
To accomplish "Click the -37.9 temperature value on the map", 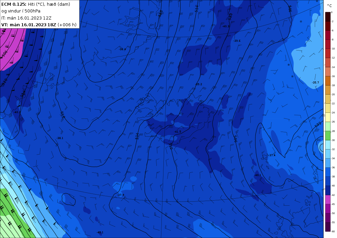I will [121, 195].
